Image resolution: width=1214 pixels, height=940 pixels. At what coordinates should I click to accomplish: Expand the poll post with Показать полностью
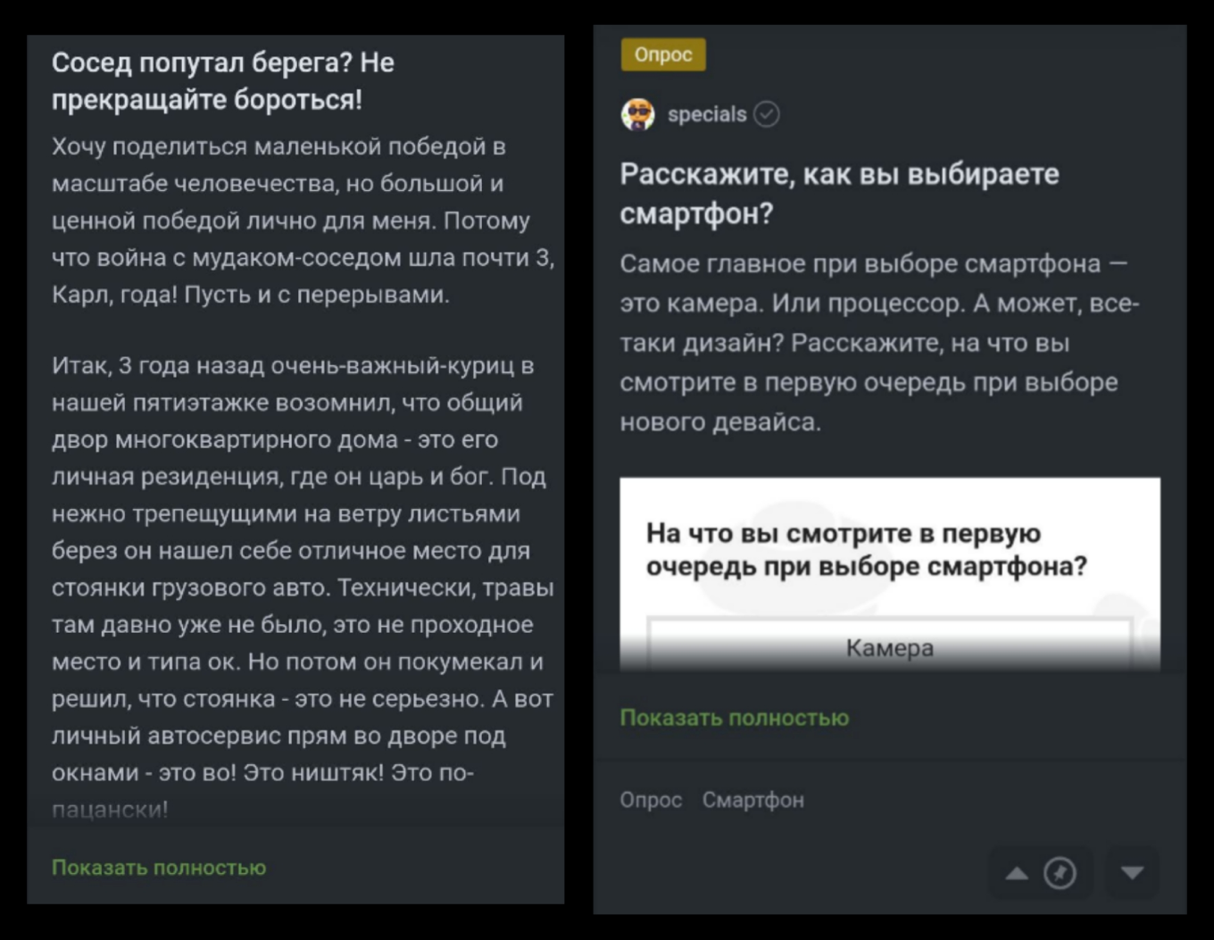[x=736, y=717]
